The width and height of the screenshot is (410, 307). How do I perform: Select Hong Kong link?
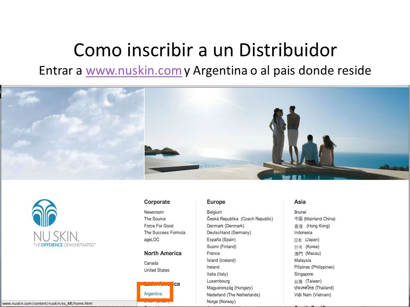312,226
